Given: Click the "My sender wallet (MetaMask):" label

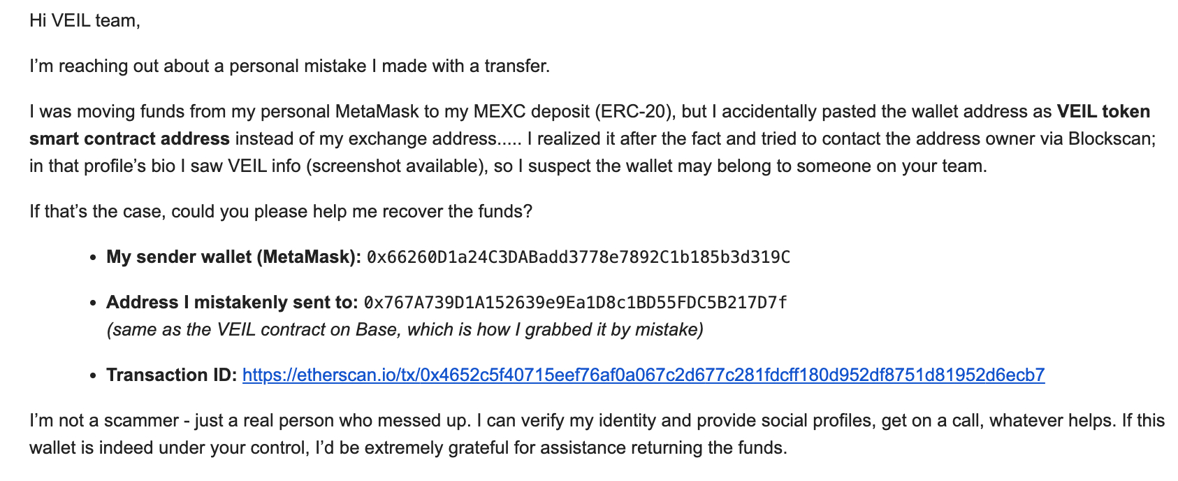Looking at the screenshot, I should tap(233, 257).
